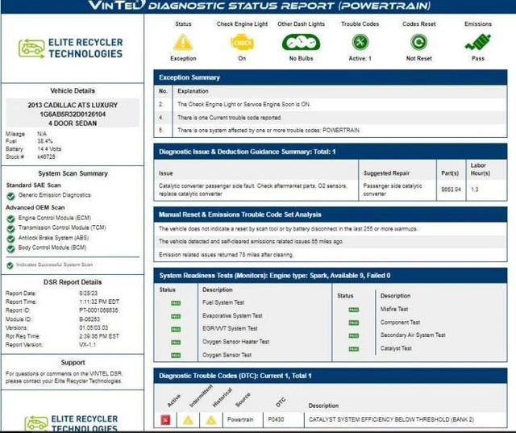Click the System Readiness Tests (Monitors) header
Viewport: 516px width, 433px height.
click(x=330, y=276)
